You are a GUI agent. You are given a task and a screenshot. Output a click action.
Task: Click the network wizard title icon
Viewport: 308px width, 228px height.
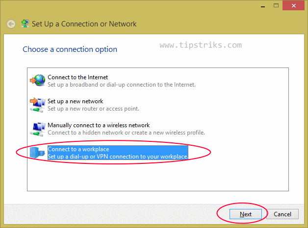point(25,23)
